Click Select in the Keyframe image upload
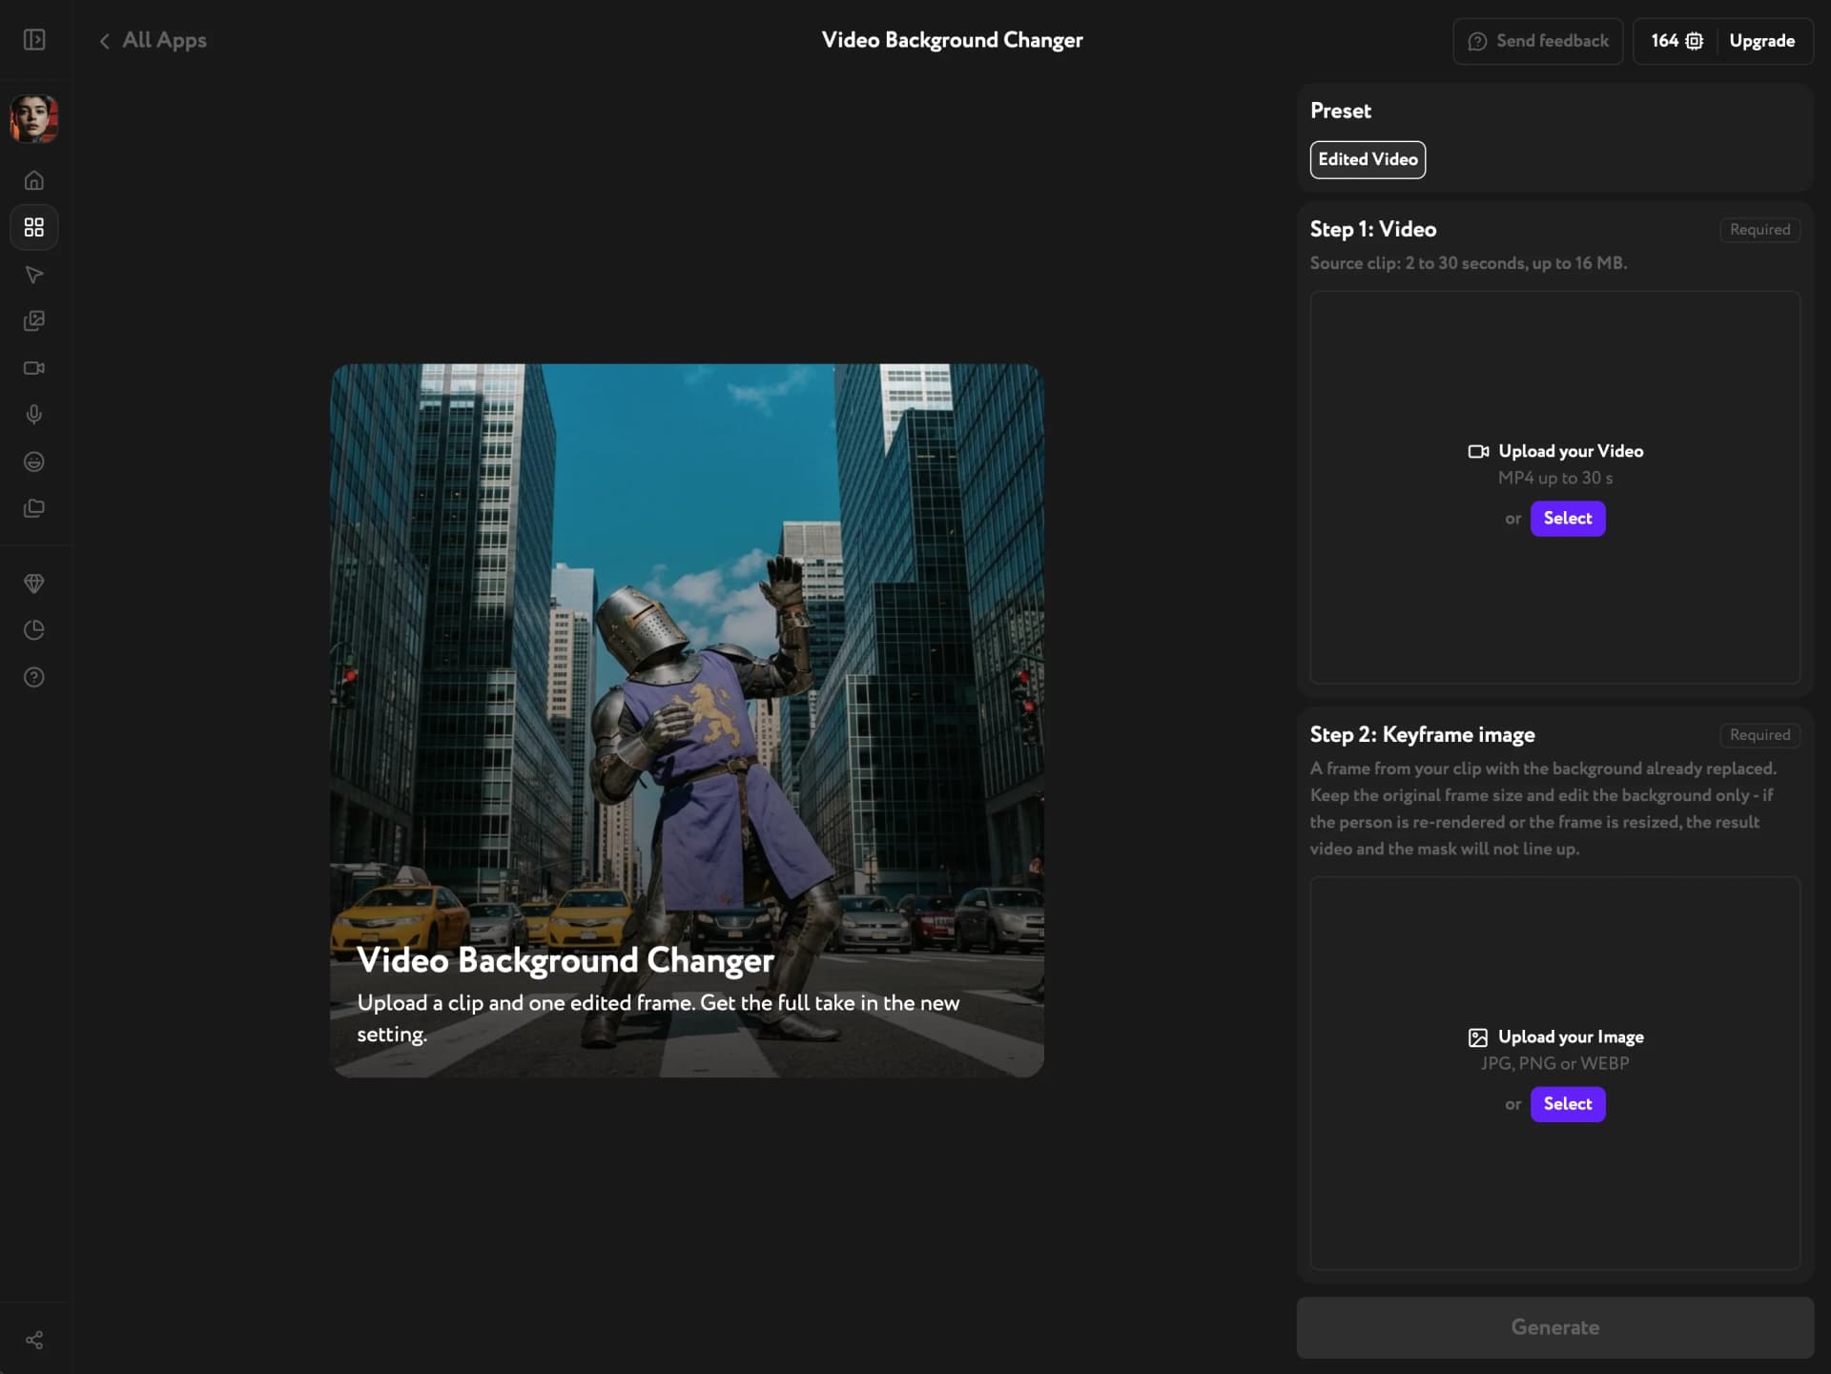Screen dimensions: 1831x1374 1567,1104
